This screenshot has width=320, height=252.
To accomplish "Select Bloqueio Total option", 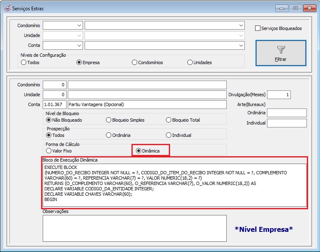I will point(168,120).
